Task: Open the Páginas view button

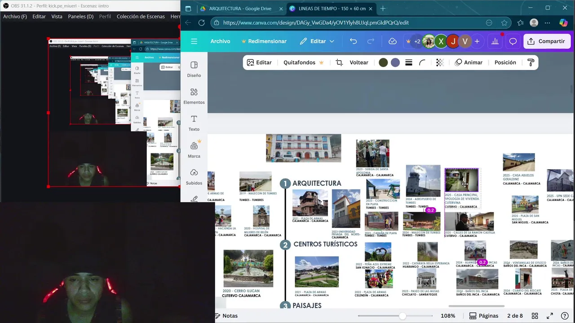Action: click(x=483, y=316)
